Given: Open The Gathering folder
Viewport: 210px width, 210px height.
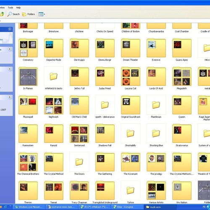Looking at the screenshot, I should click(105, 162).
